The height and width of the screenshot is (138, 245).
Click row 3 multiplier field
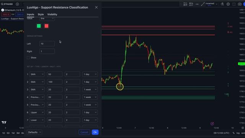tap(72, 89)
